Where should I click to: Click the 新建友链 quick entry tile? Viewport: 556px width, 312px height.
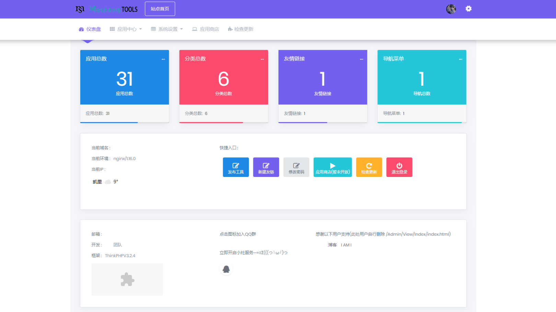[x=266, y=167]
